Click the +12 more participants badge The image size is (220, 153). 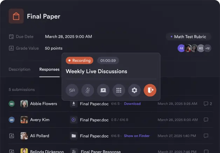[208, 48]
